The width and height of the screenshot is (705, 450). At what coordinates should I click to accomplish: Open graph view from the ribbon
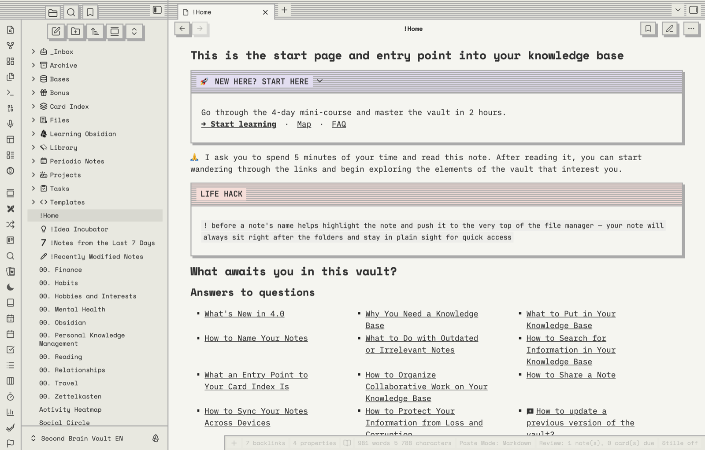click(x=11, y=45)
